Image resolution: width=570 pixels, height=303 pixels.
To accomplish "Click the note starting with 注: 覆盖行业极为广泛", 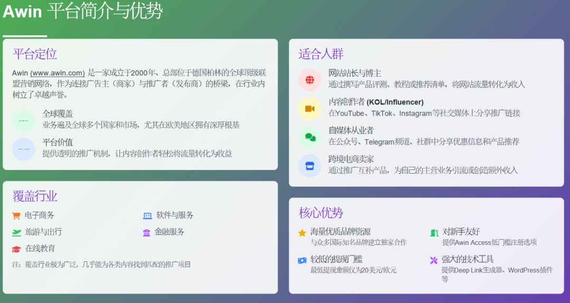I will 101,264.
